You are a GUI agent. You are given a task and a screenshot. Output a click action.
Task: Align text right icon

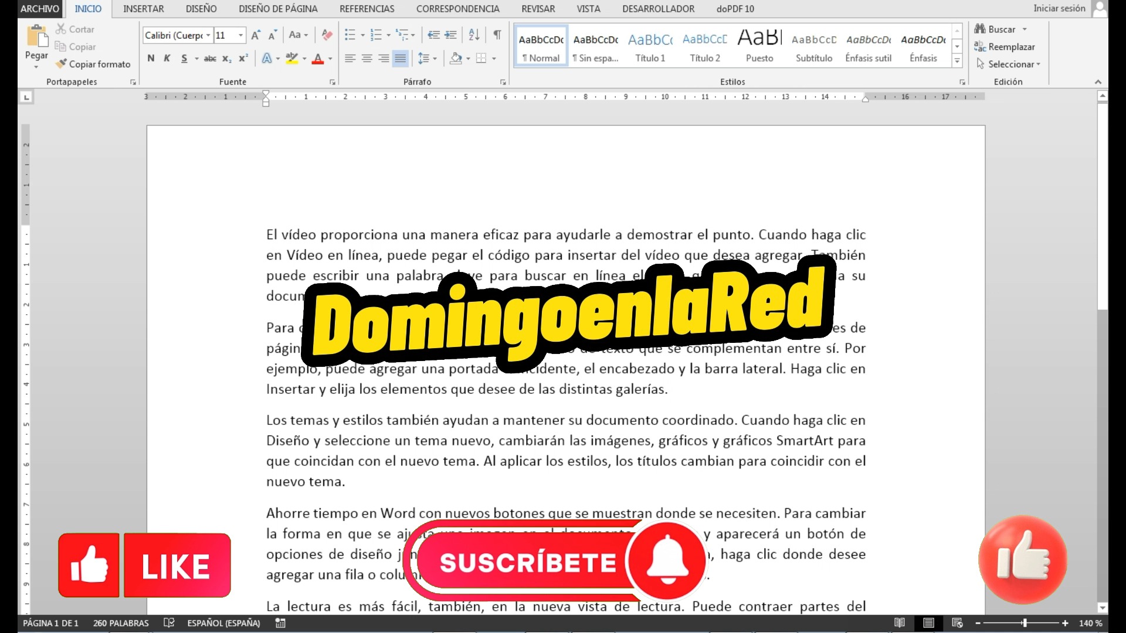pos(384,58)
